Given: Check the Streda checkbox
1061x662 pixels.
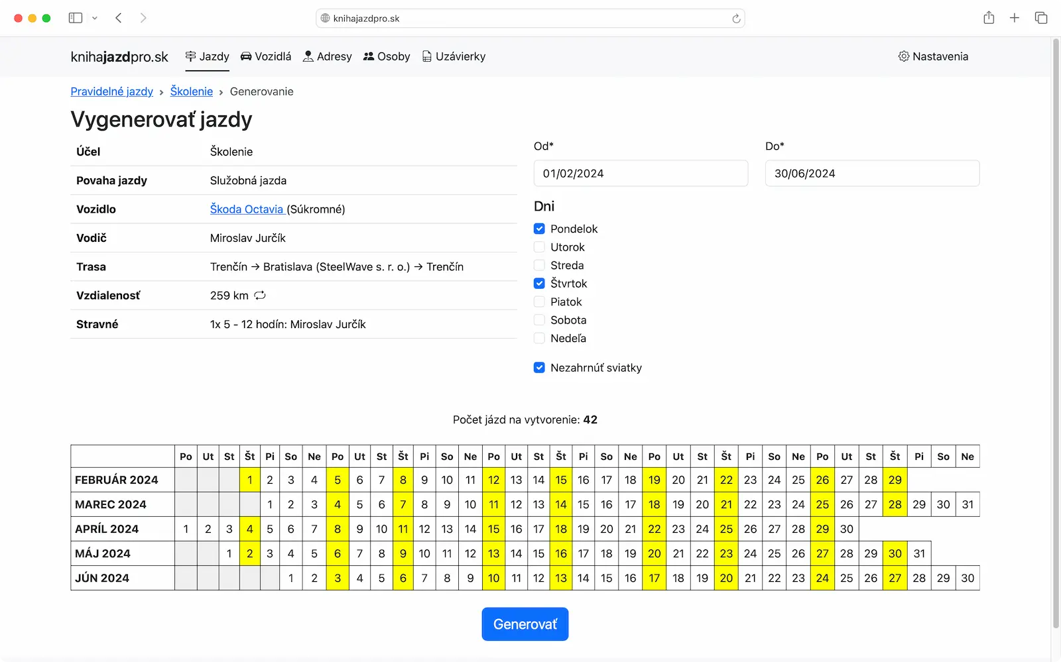Looking at the screenshot, I should [x=539, y=265].
